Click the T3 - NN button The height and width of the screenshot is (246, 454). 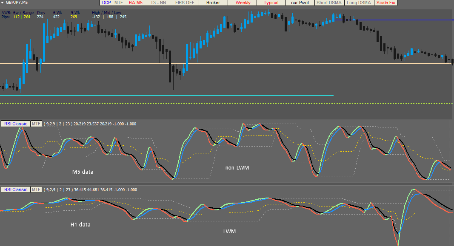click(x=158, y=3)
